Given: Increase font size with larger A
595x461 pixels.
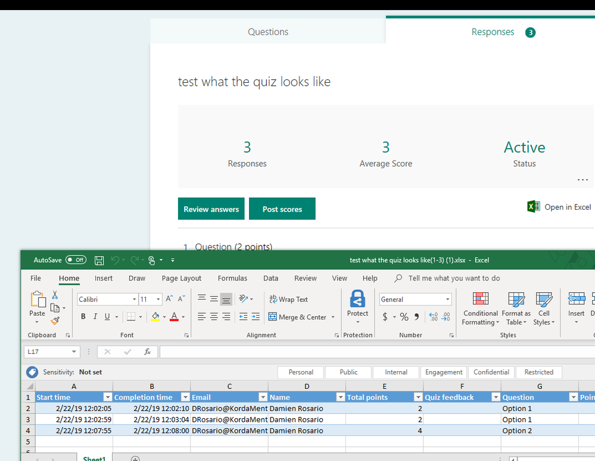Looking at the screenshot, I should 169,299.
